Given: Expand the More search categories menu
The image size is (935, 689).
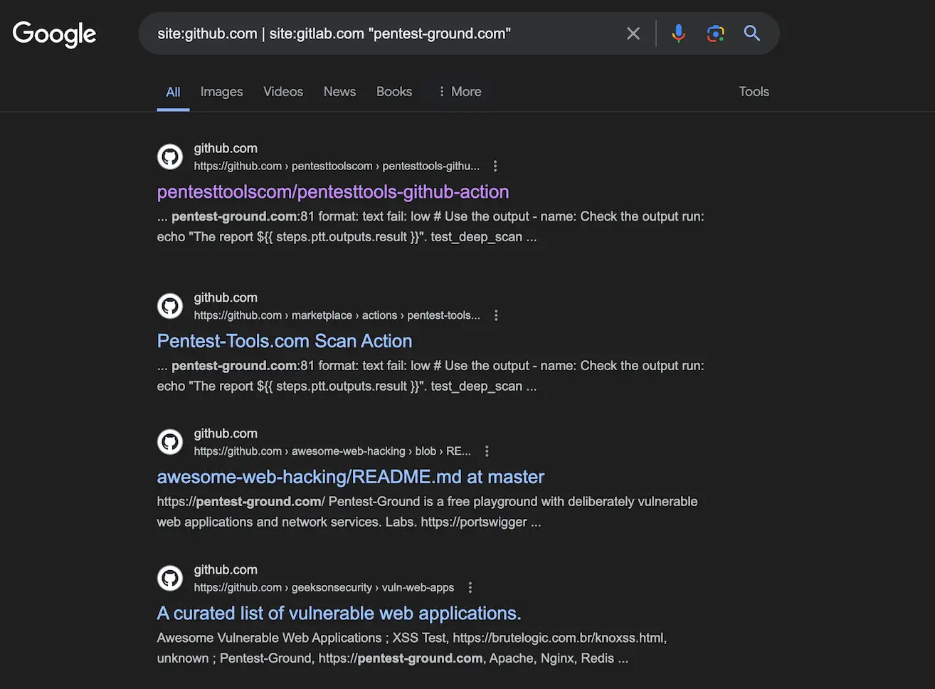Looking at the screenshot, I should coord(459,91).
